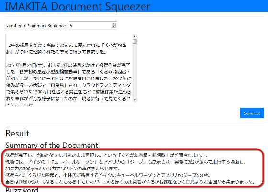Viewport: 268px width, 192px height.
Task: Click the number field spinner arrows
Action: coord(114,25)
